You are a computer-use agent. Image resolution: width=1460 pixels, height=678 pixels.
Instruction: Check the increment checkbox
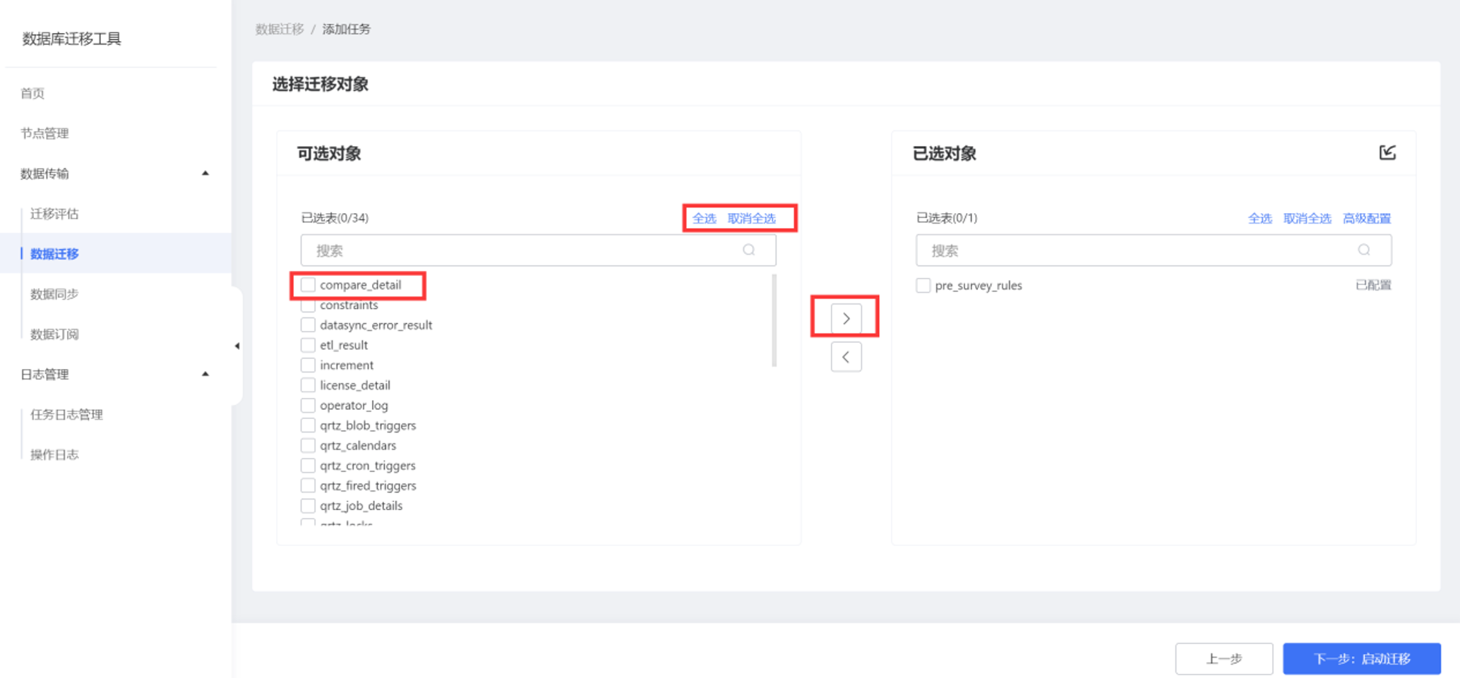[x=308, y=365]
